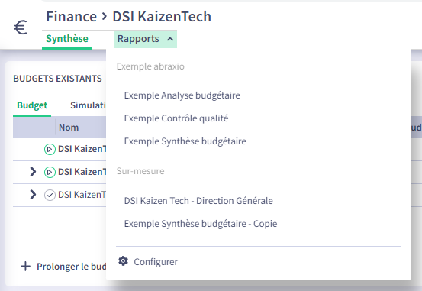Expand the second DSI KaizenTech budget row
The height and width of the screenshot is (291, 422).
33,172
